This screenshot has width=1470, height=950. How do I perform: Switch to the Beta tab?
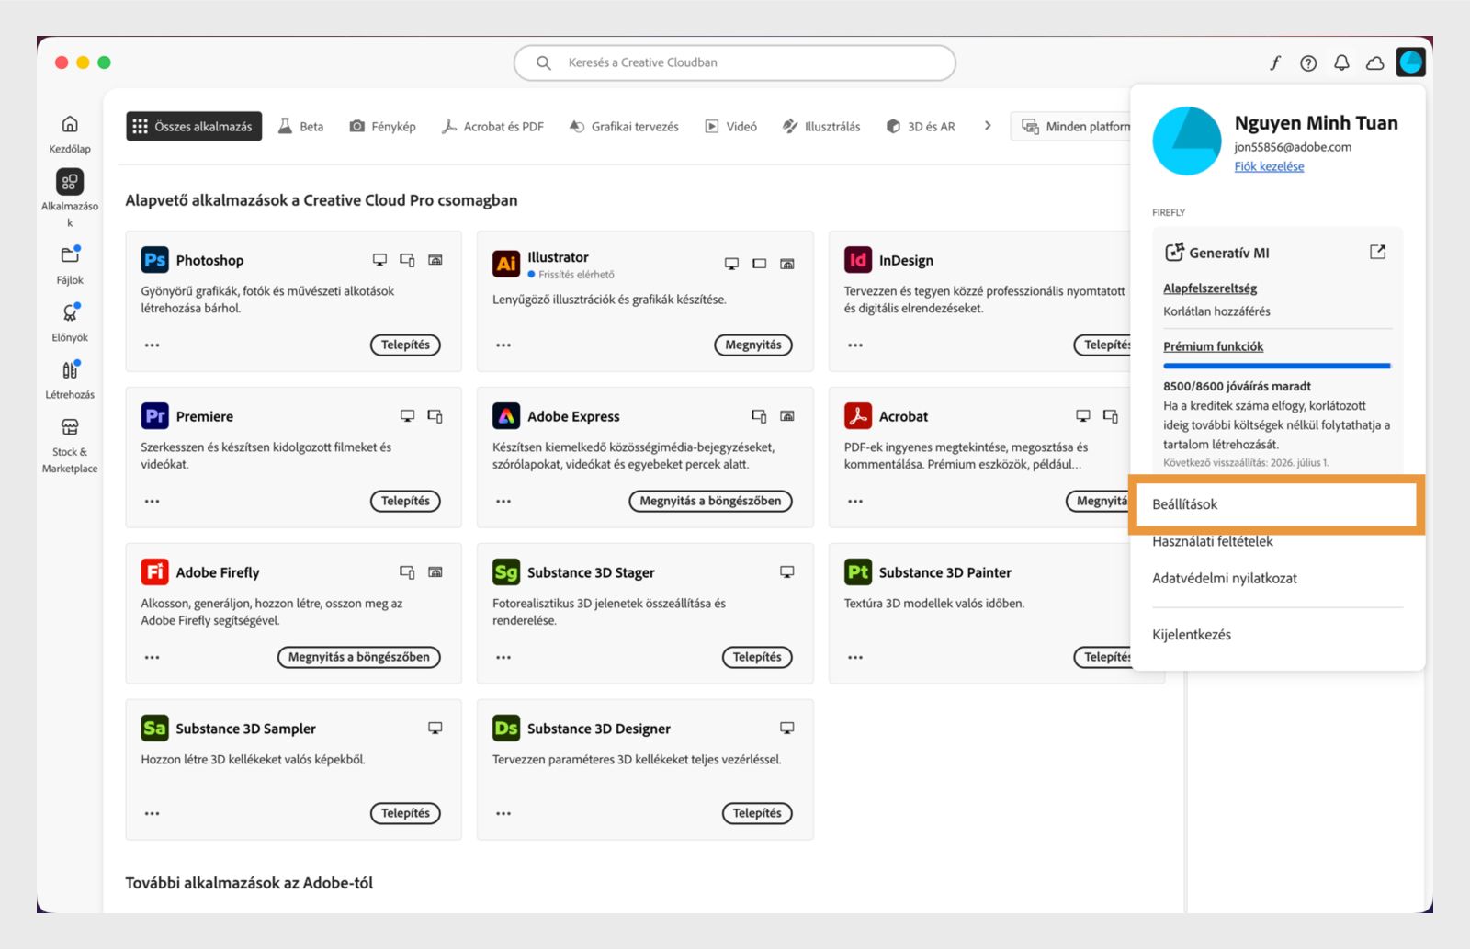(x=301, y=126)
